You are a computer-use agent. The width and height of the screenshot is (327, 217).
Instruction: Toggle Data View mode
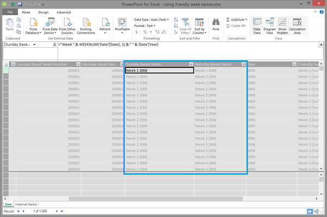pos(257,26)
